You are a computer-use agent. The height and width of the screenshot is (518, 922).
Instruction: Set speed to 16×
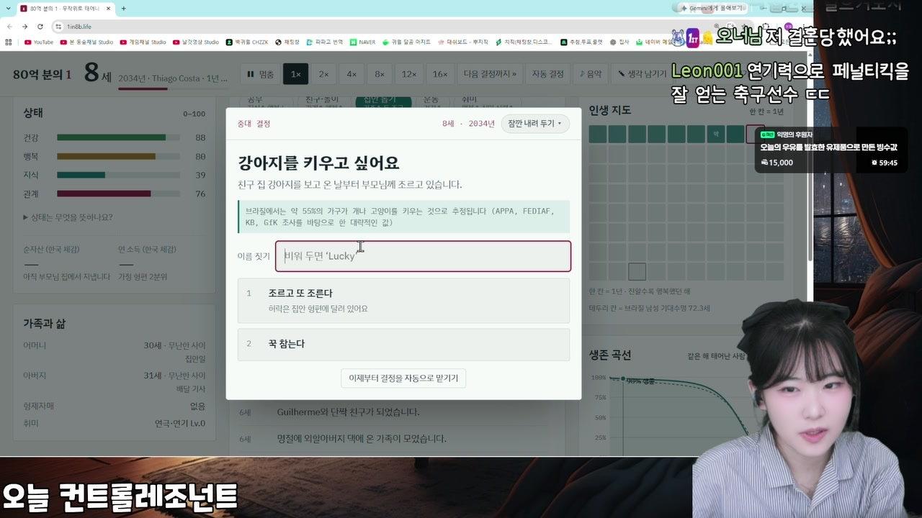click(439, 74)
